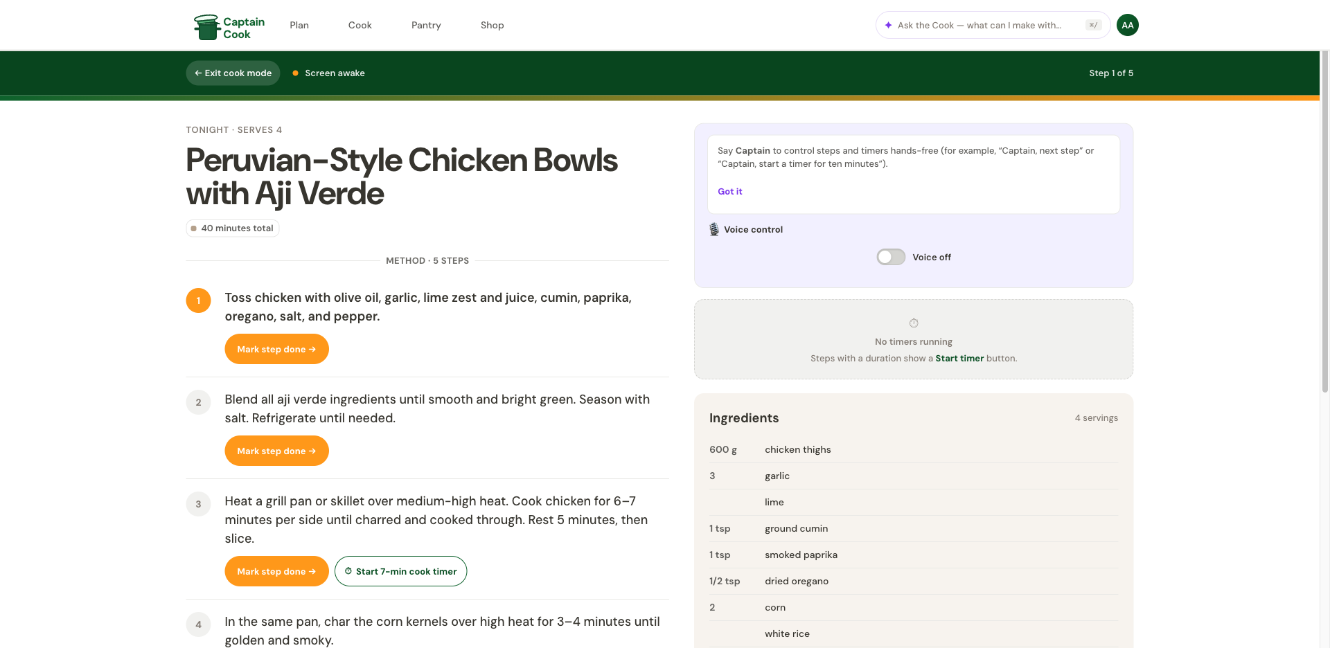Select the ground cumin ingredient row

[x=914, y=529]
